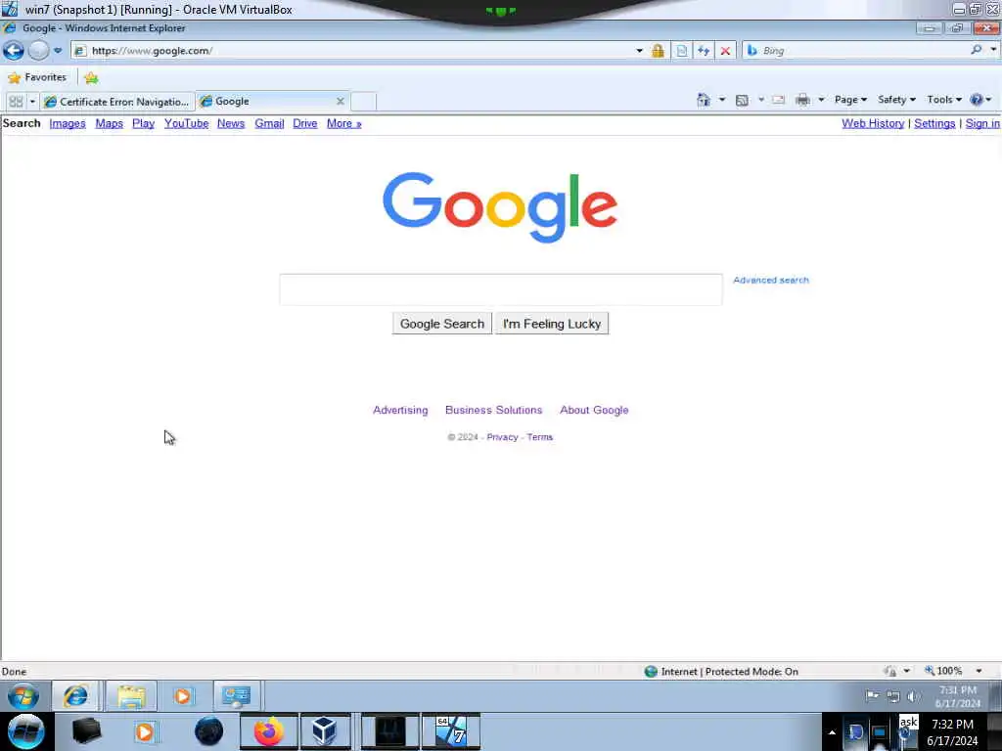Open the News link

click(x=231, y=123)
